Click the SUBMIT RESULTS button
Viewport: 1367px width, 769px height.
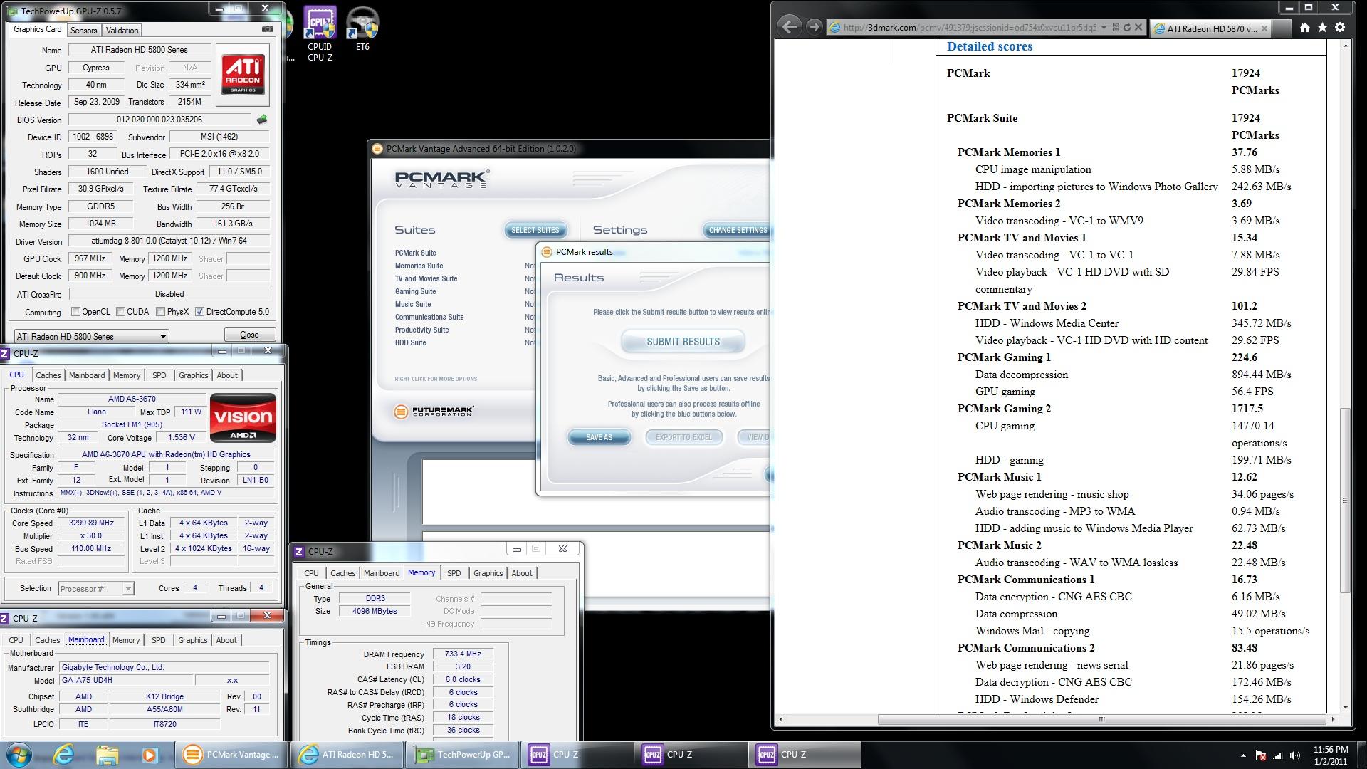pos(683,342)
